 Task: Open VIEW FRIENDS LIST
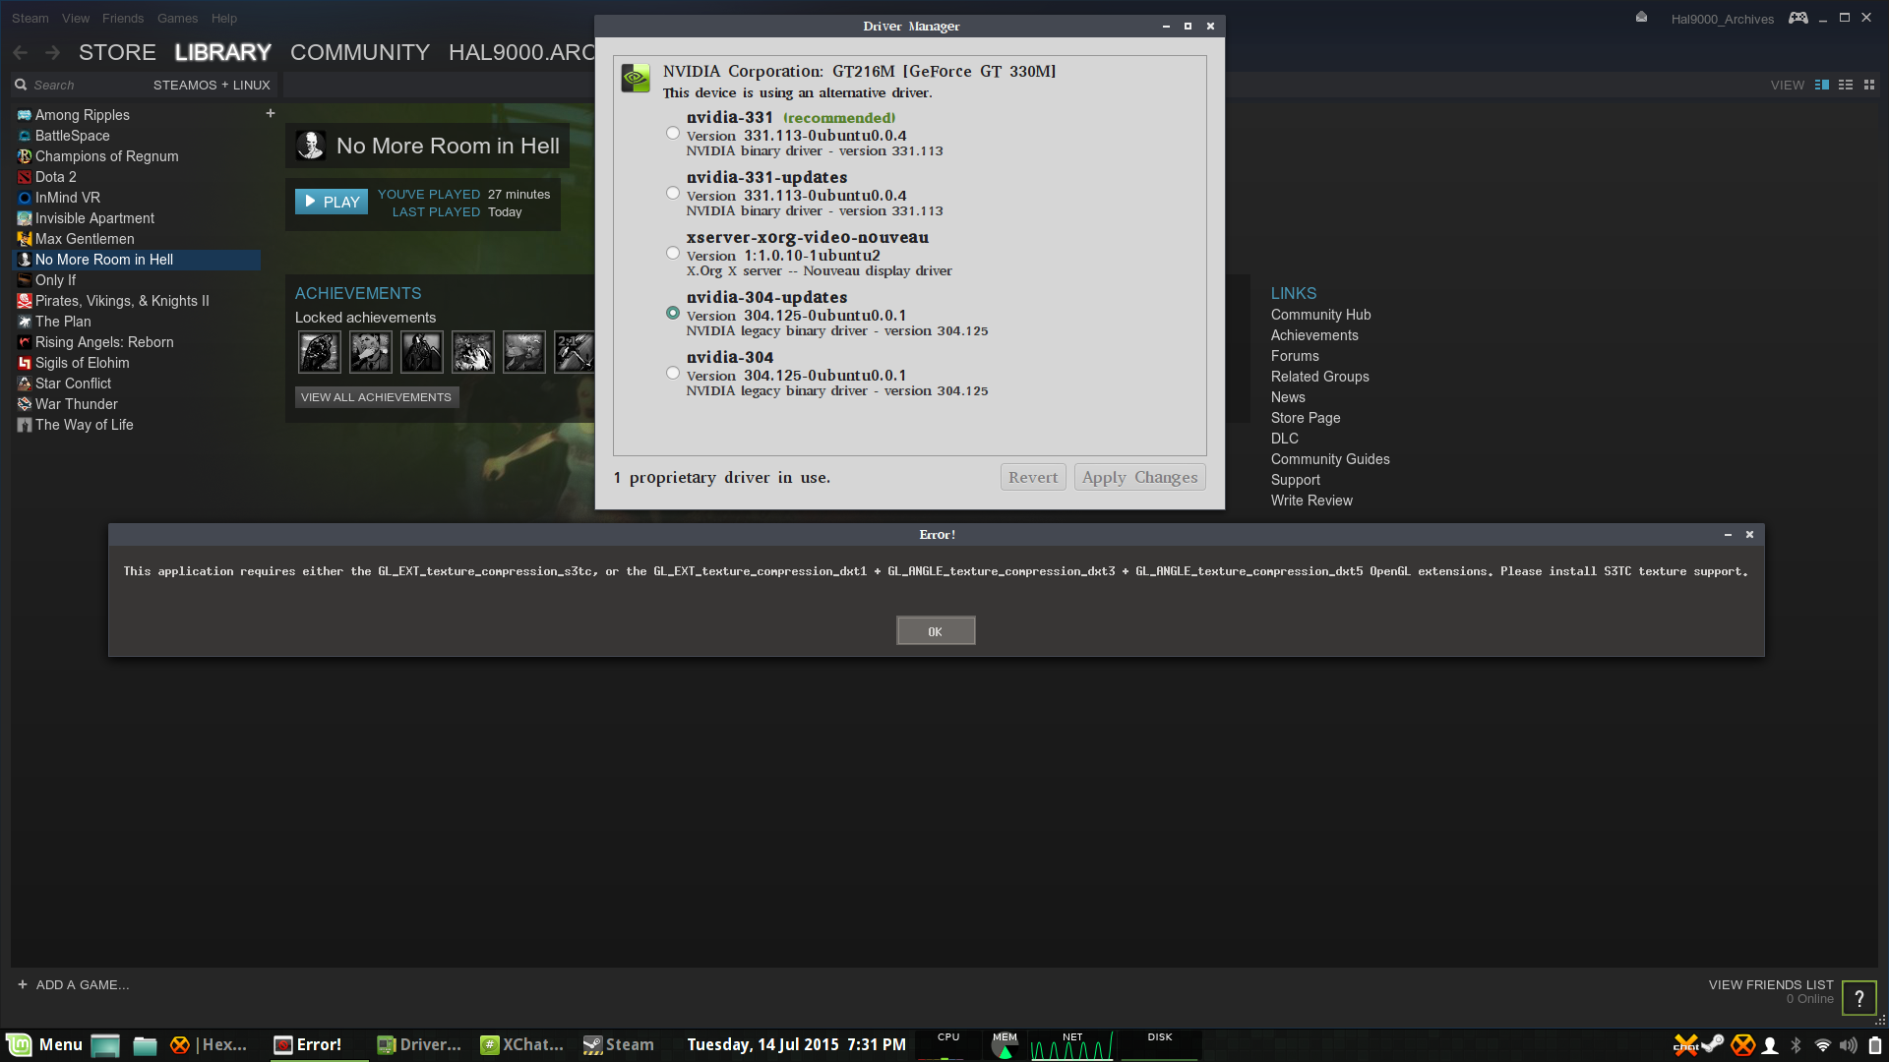pyautogui.click(x=1771, y=985)
